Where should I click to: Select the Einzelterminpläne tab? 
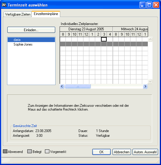(x=46, y=14)
